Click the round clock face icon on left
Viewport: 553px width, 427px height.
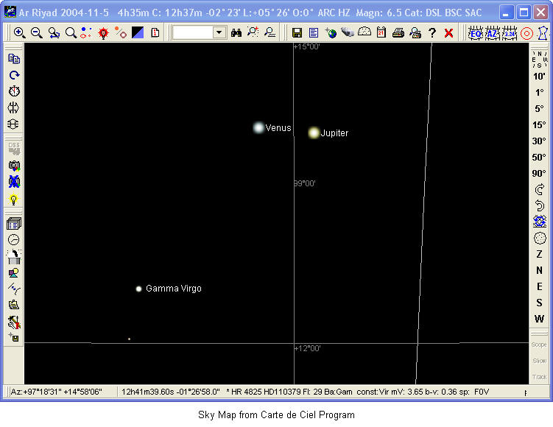pos(14,240)
